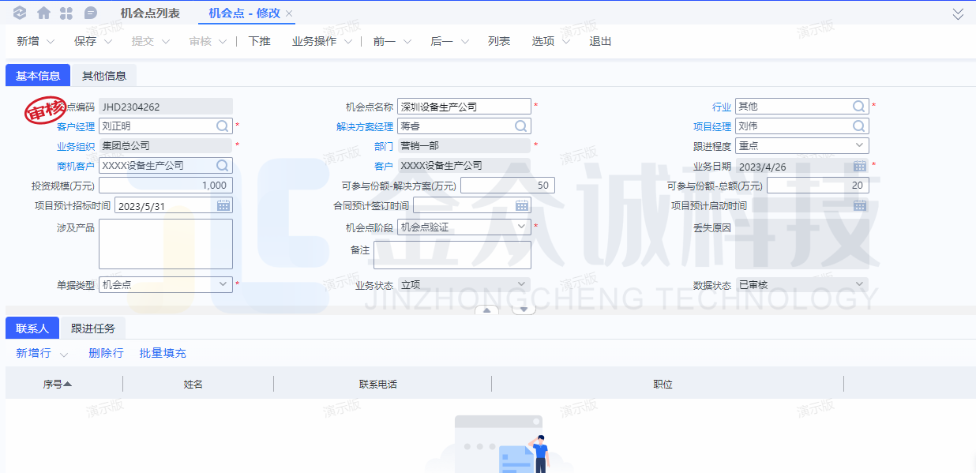Switch to the 其他信息 tab
This screenshot has width=976, height=473.
(x=104, y=76)
